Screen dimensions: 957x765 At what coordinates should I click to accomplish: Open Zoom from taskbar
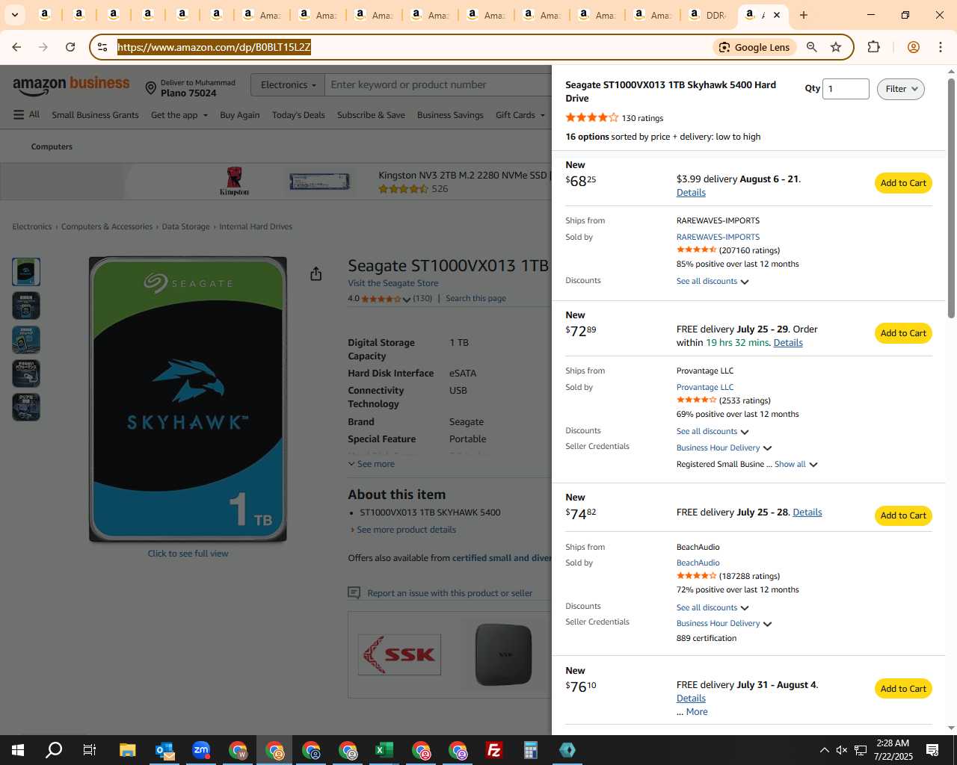pos(201,750)
